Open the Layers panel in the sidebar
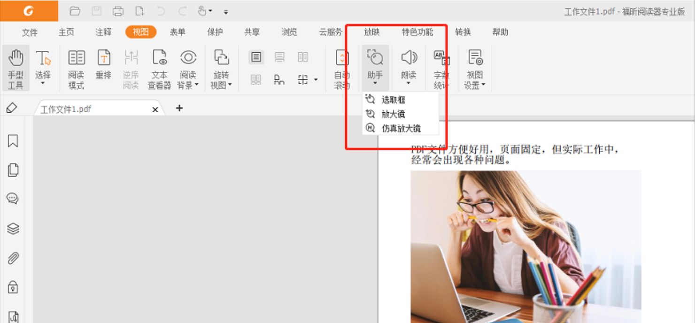The image size is (695, 323). 13,227
